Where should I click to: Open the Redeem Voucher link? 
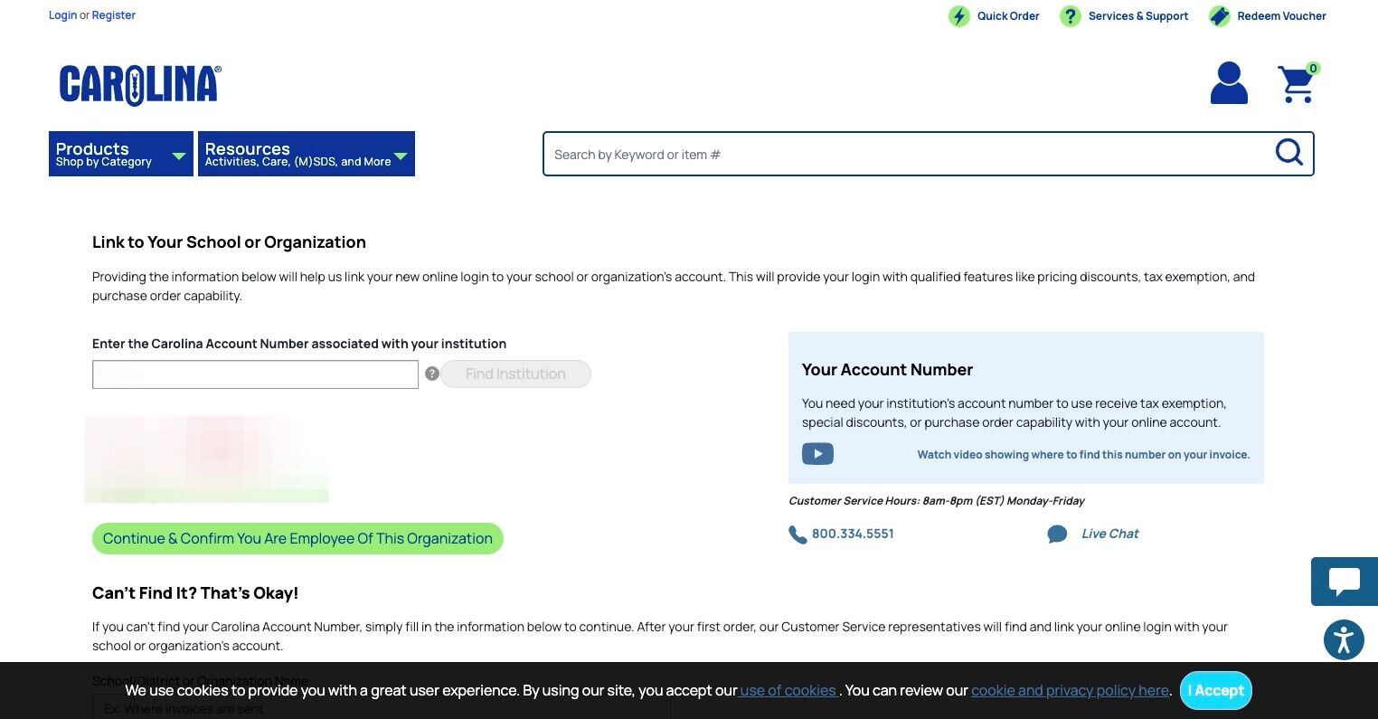tap(1282, 16)
